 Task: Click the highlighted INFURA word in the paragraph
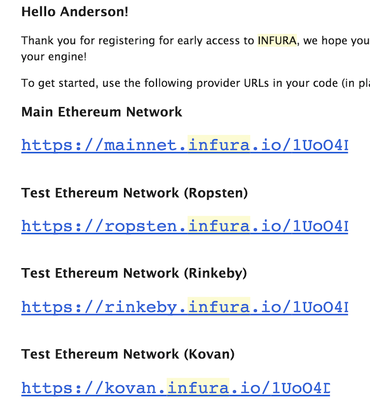click(277, 41)
